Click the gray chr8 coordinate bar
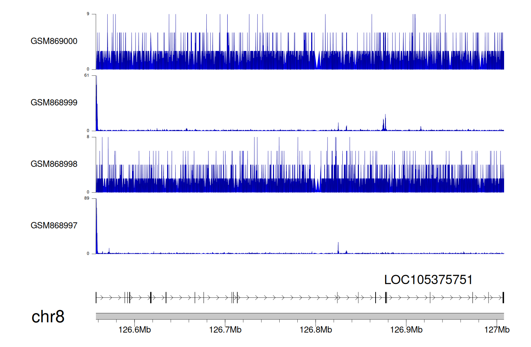 click(x=299, y=316)
